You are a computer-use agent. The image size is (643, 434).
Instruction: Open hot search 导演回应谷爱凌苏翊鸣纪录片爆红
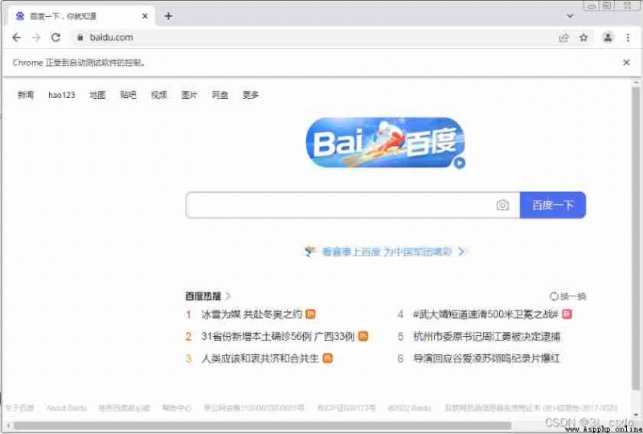point(486,358)
